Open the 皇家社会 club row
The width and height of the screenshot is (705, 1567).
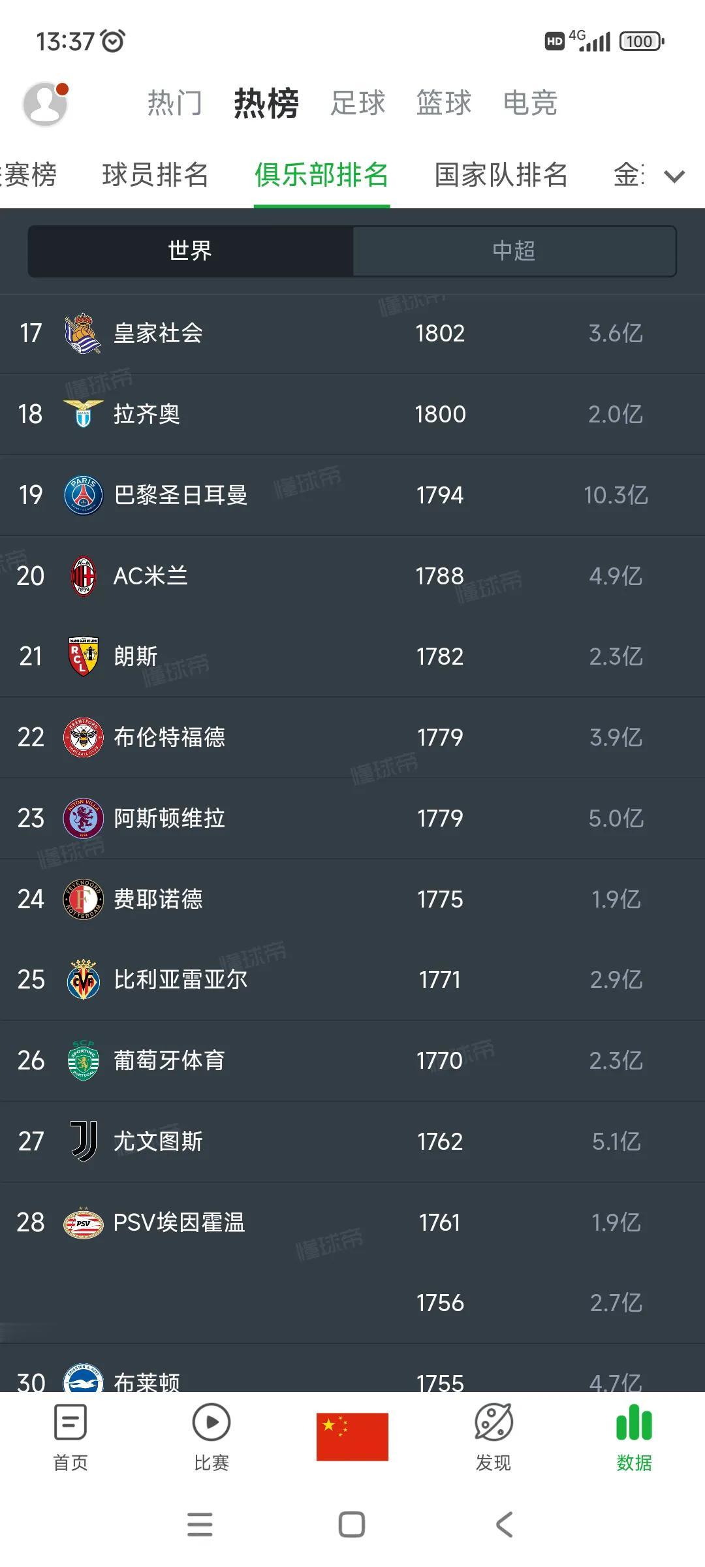click(352, 334)
